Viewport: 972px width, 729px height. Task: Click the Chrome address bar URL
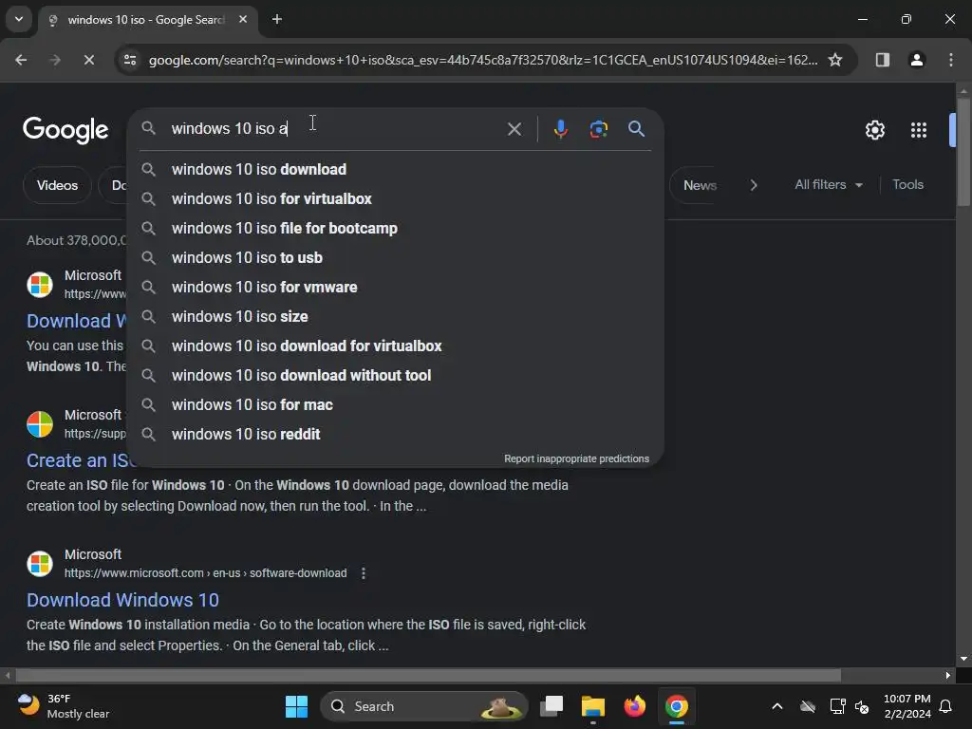[483, 60]
